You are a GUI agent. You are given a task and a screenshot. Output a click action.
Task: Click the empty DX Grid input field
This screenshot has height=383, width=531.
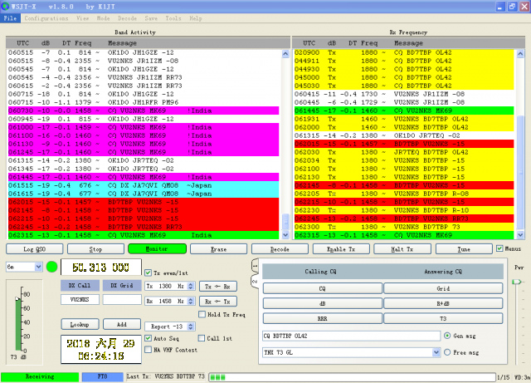122,300
